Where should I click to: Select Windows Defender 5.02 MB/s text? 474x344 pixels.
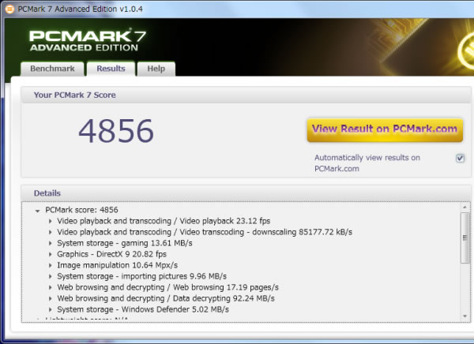coord(143,309)
